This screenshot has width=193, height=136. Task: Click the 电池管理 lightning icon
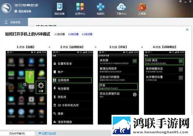(x=55, y=88)
